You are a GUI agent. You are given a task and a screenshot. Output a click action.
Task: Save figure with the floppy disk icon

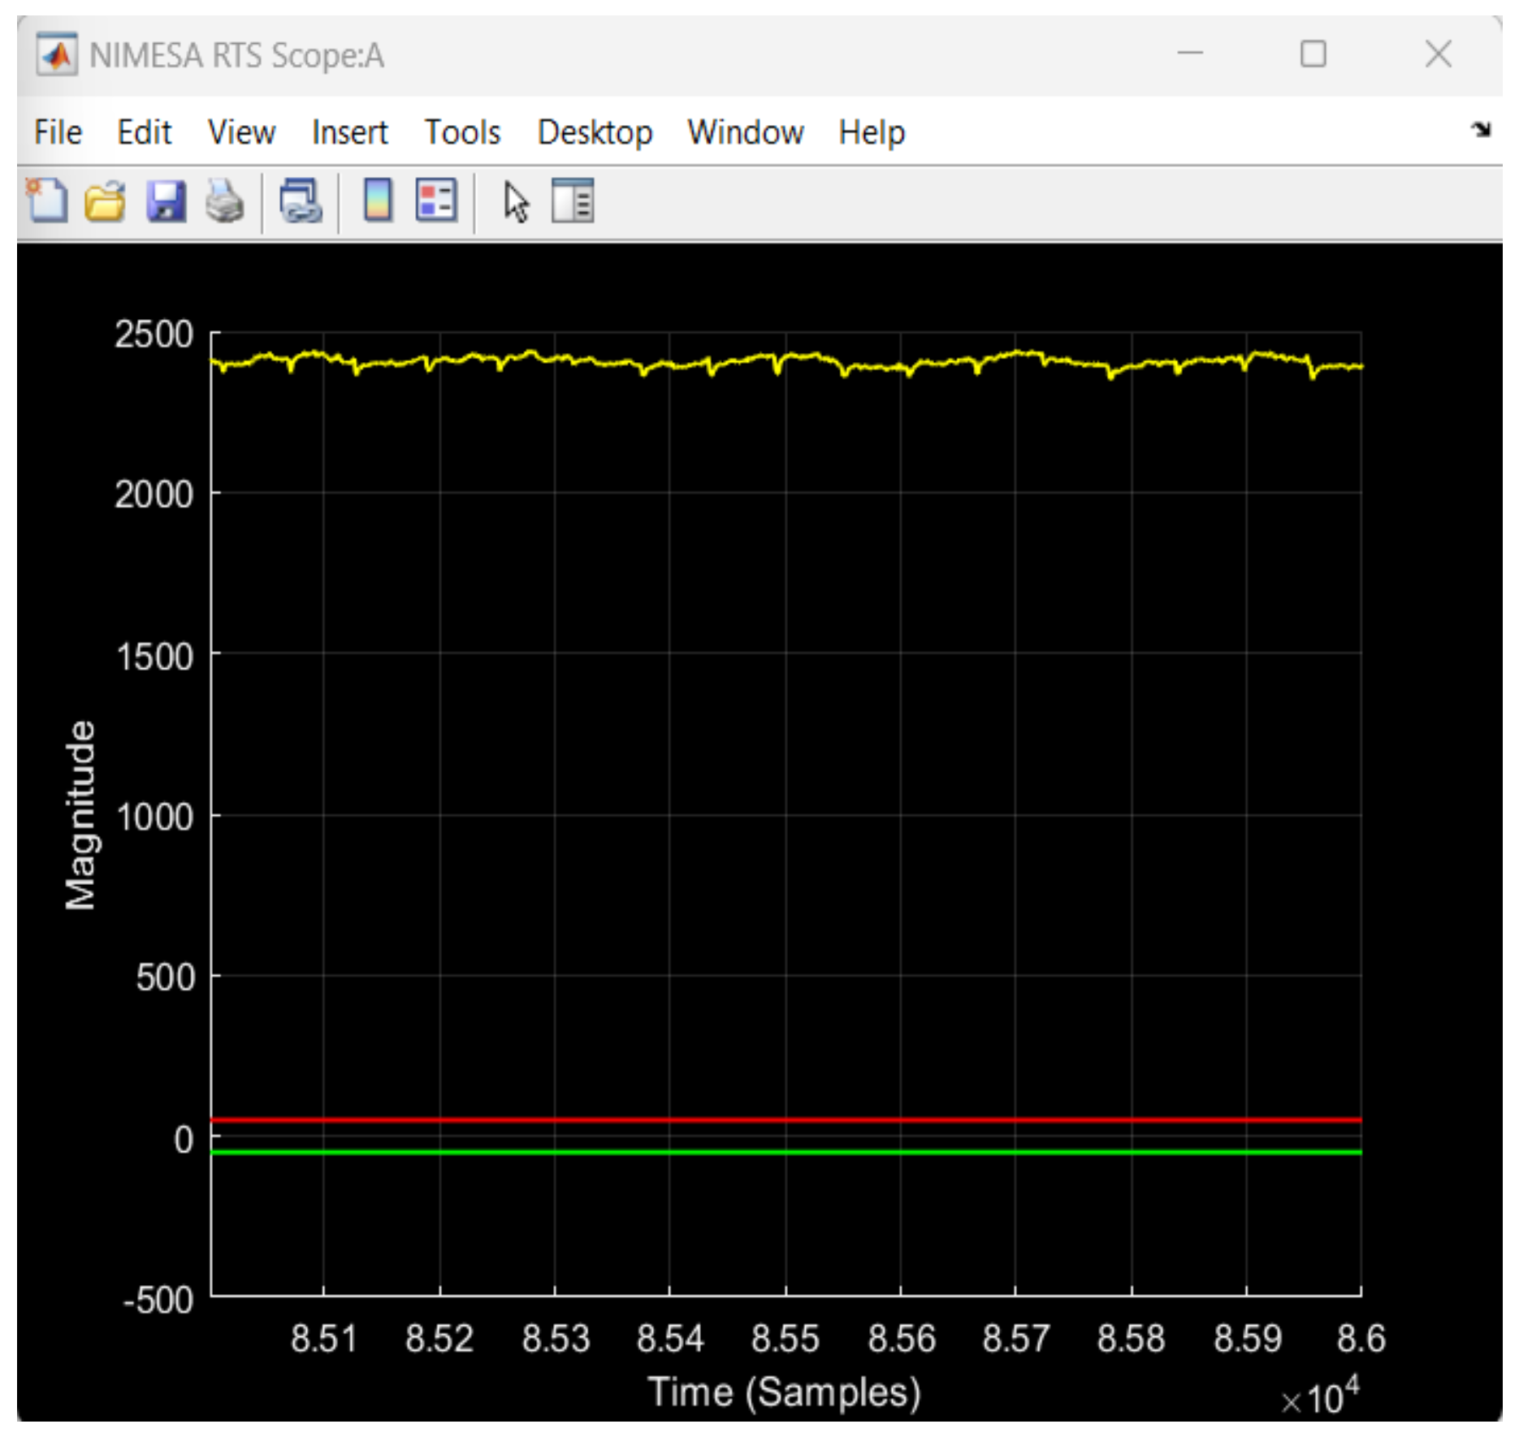(166, 201)
